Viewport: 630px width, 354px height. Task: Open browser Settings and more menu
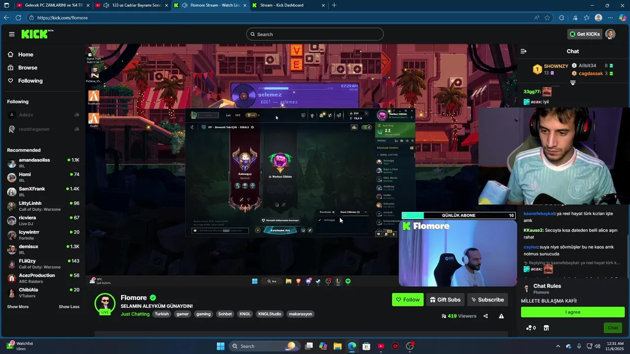click(610, 18)
